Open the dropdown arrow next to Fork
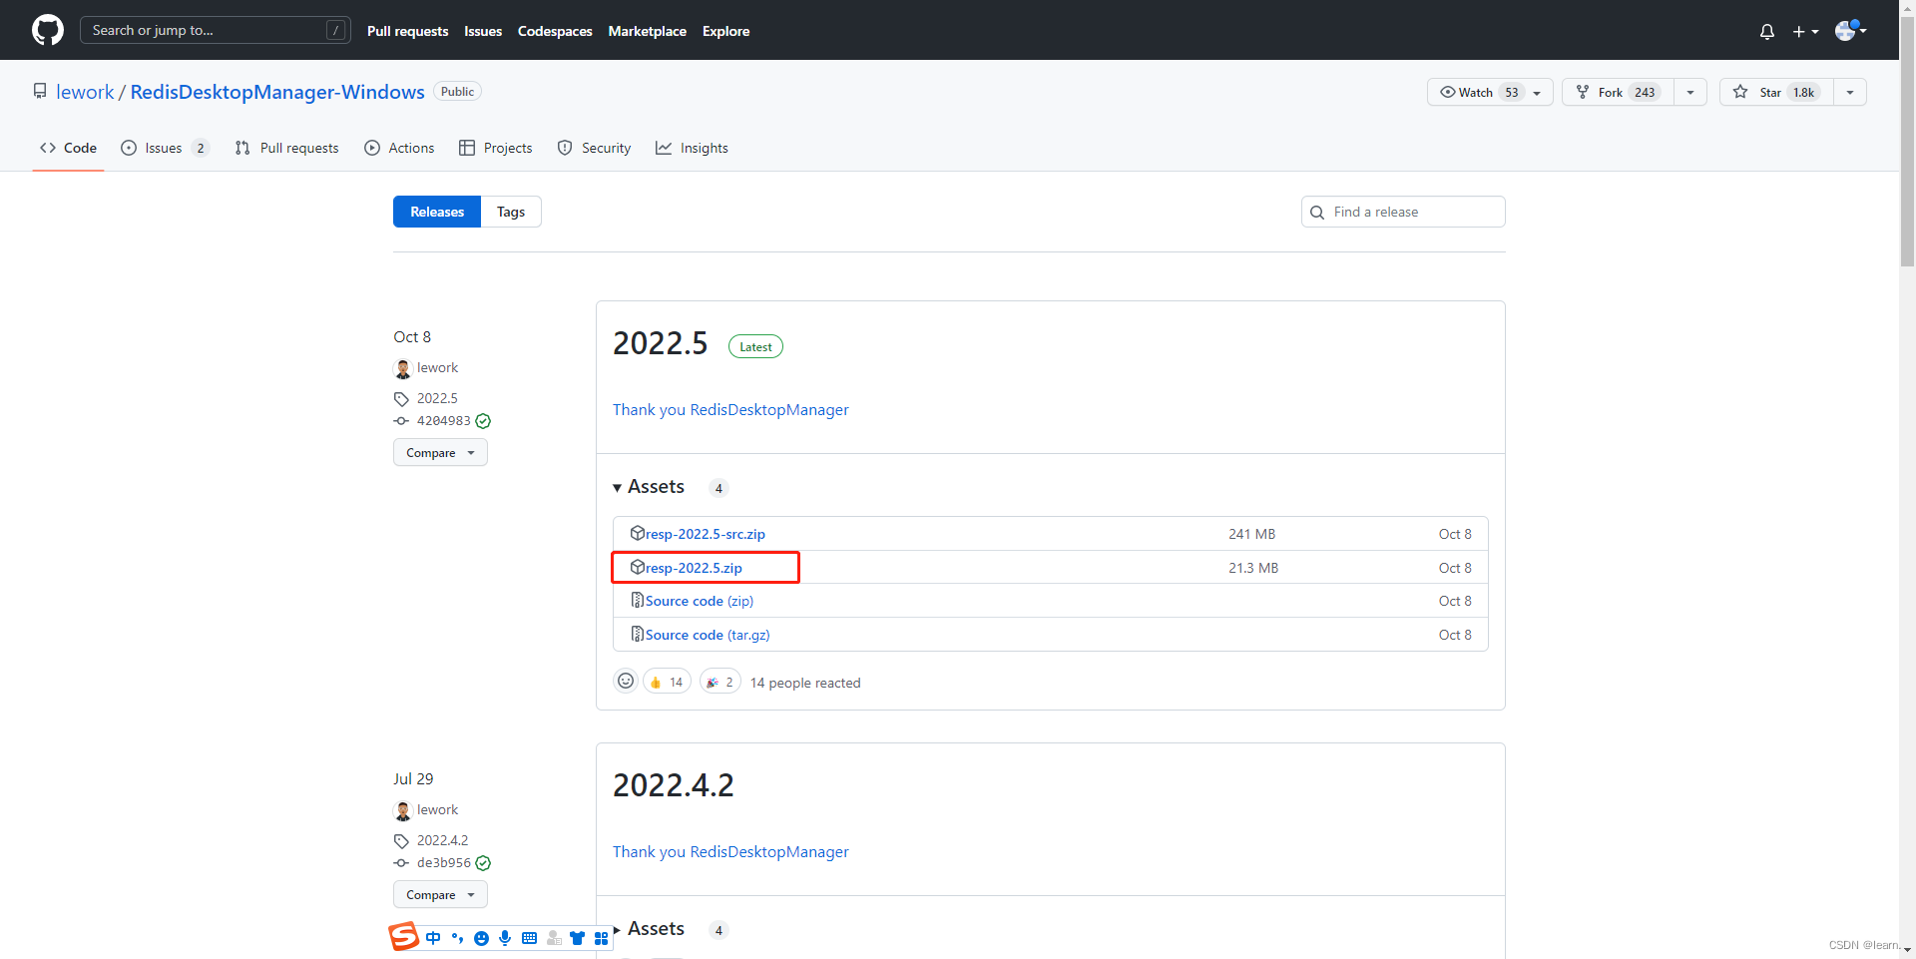Screen dimensions: 1916x959 click(x=1690, y=92)
